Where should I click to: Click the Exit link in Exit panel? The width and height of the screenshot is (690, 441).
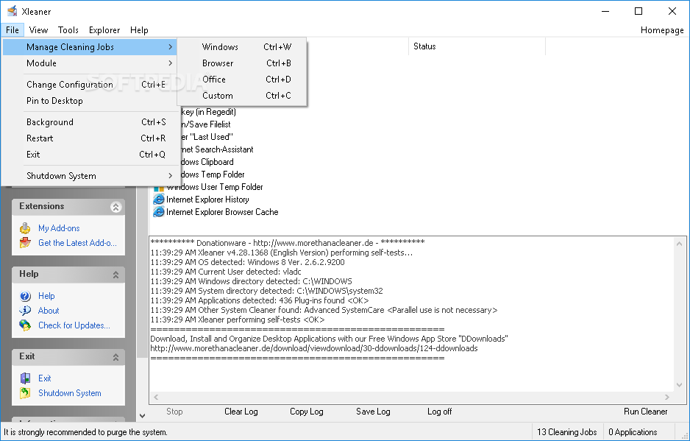pyautogui.click(x=44, y=378)
